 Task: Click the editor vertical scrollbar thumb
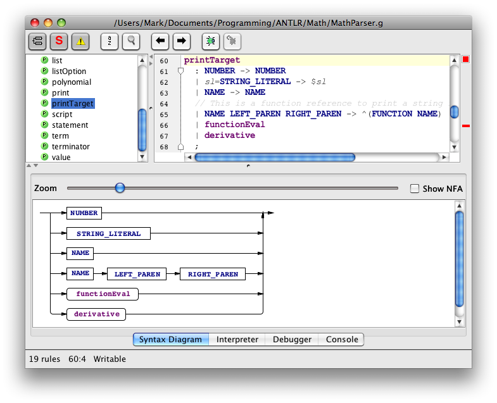click(454, 112)
